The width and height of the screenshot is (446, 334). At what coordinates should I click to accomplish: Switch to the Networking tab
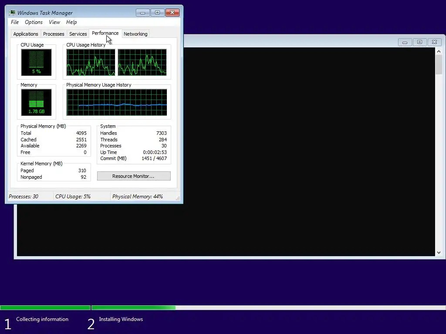tap(135, 34)
